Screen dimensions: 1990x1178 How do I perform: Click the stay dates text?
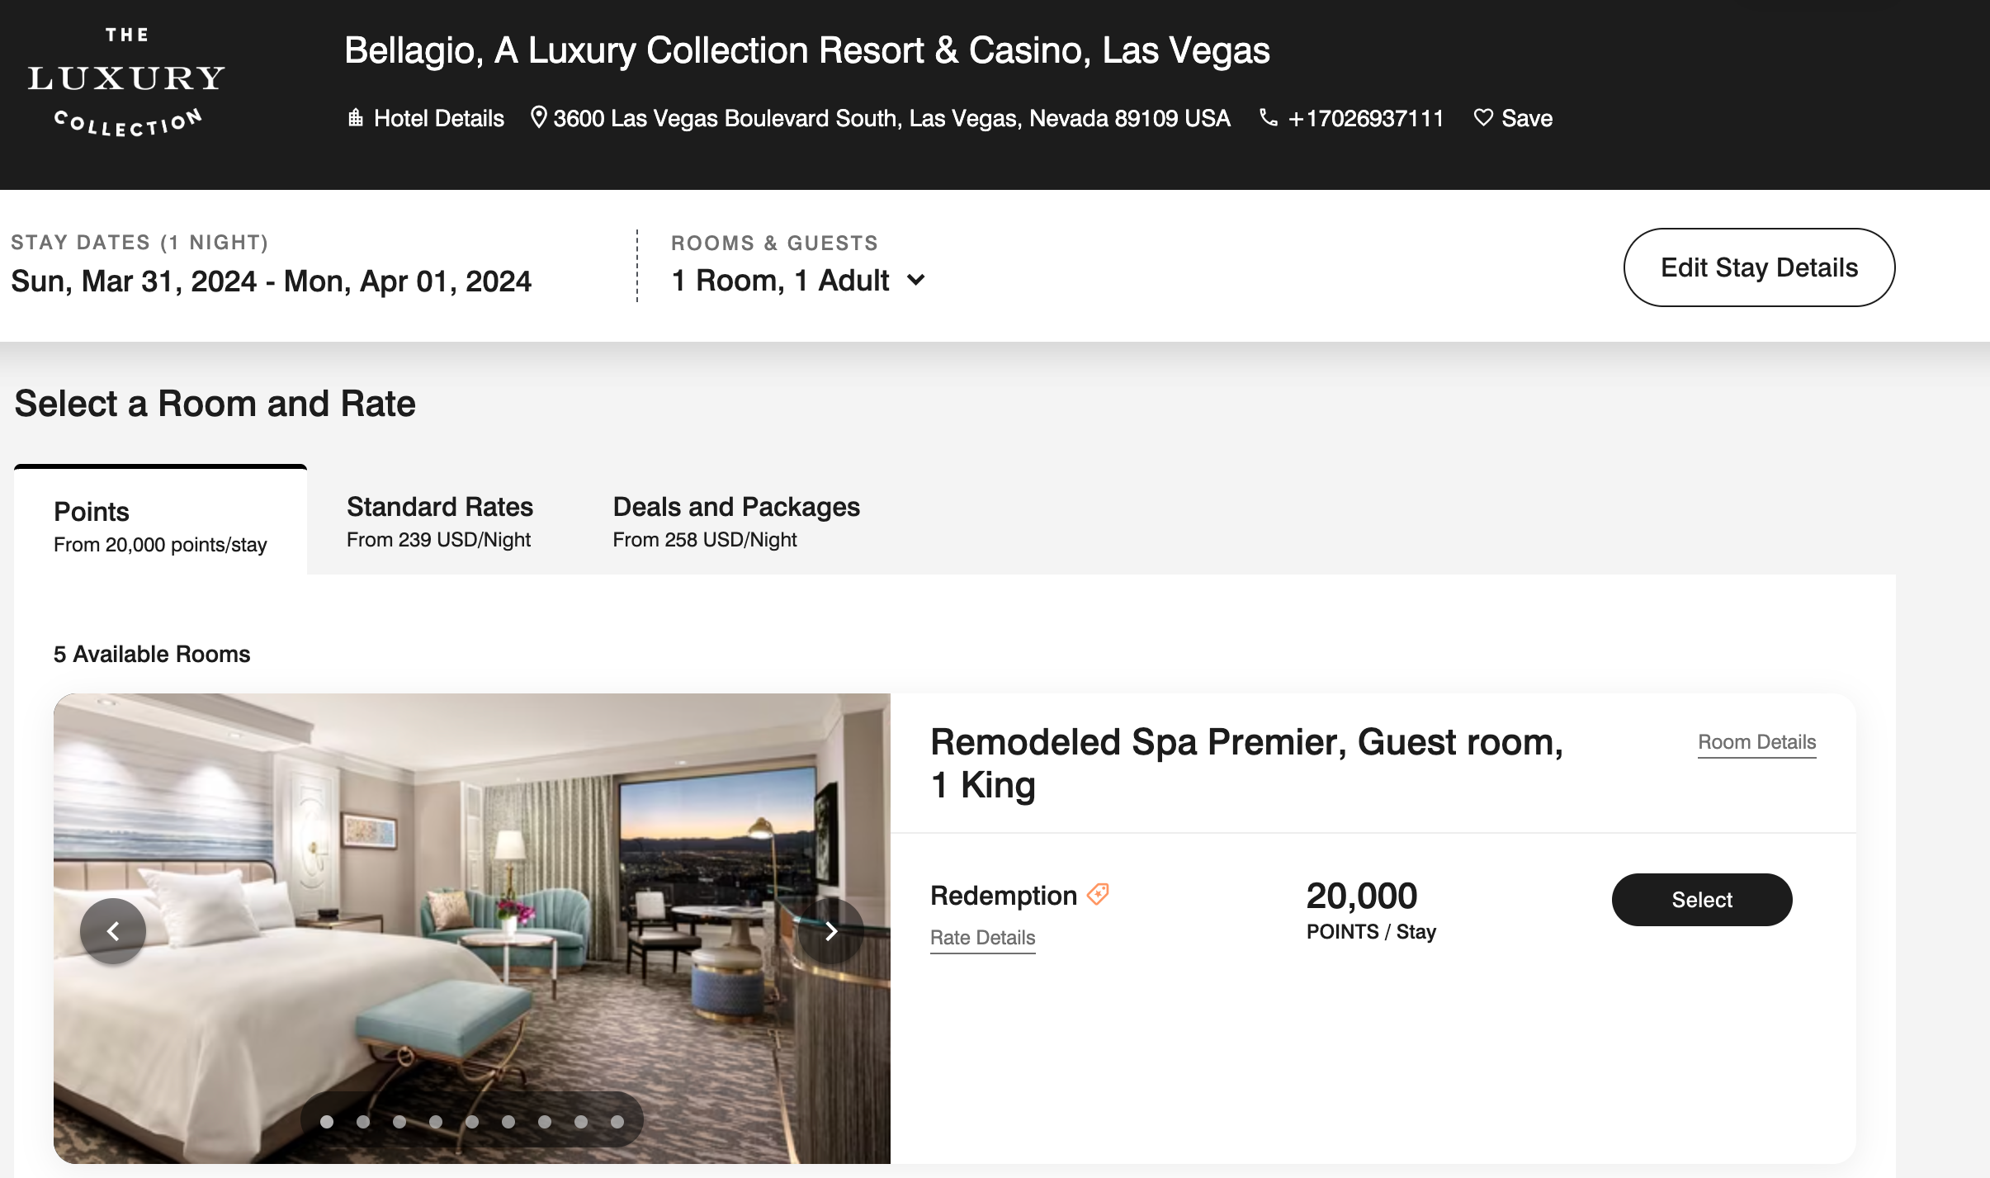(x=271, y=281)
